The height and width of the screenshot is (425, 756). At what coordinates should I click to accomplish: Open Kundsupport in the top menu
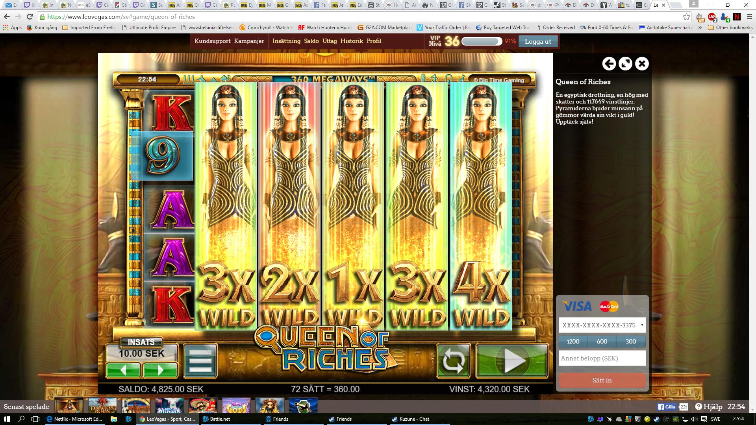(213, 41)
